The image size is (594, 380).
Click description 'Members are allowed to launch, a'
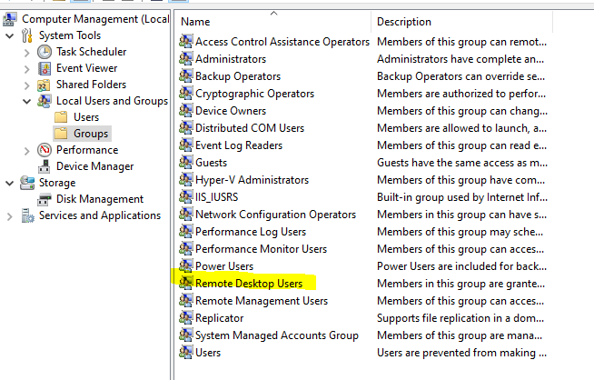461,128
